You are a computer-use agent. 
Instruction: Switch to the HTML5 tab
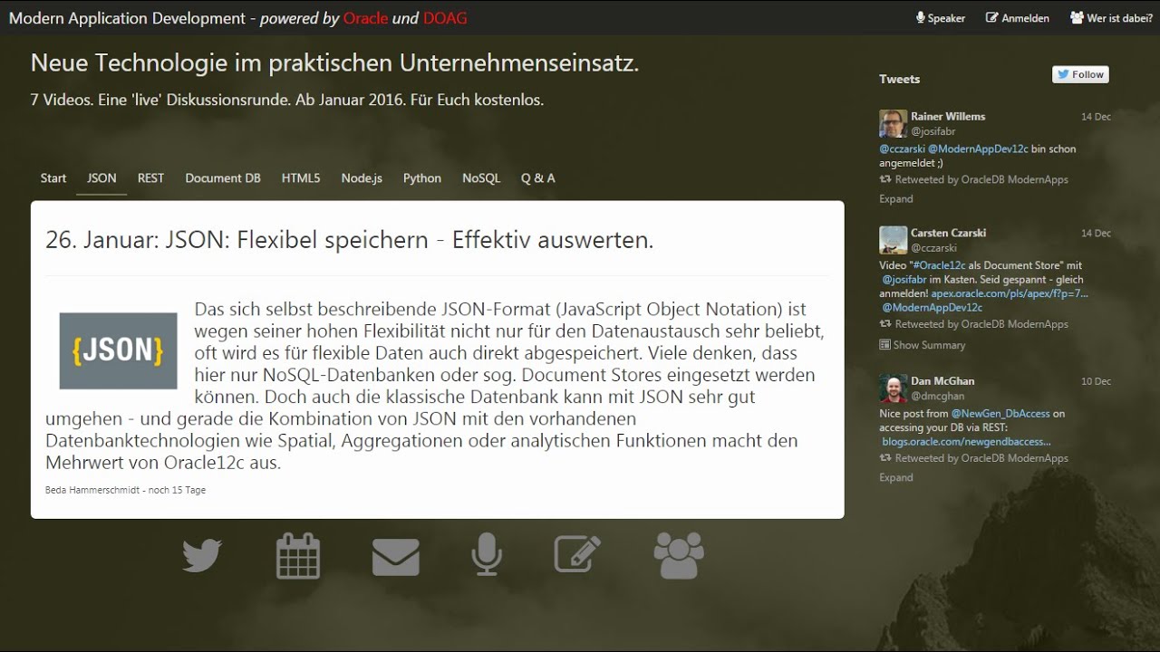click(x=301, y=178)
